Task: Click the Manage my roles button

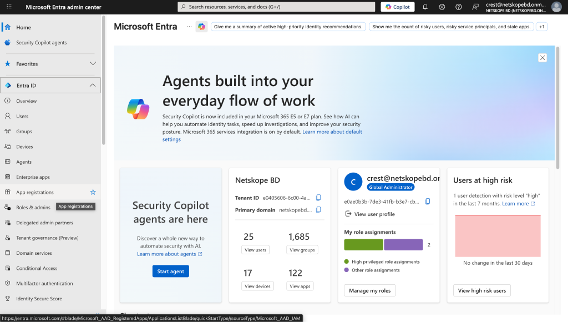Action: pos(370,290)
